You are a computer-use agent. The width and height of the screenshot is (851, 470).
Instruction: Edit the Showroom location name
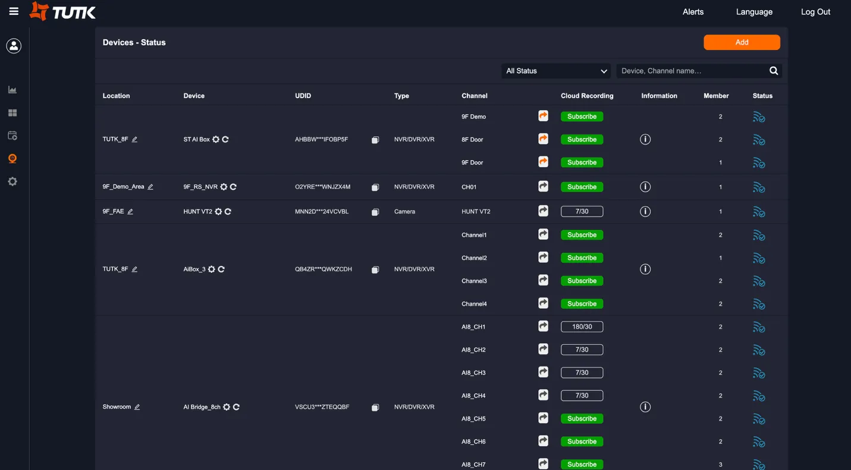137,407
